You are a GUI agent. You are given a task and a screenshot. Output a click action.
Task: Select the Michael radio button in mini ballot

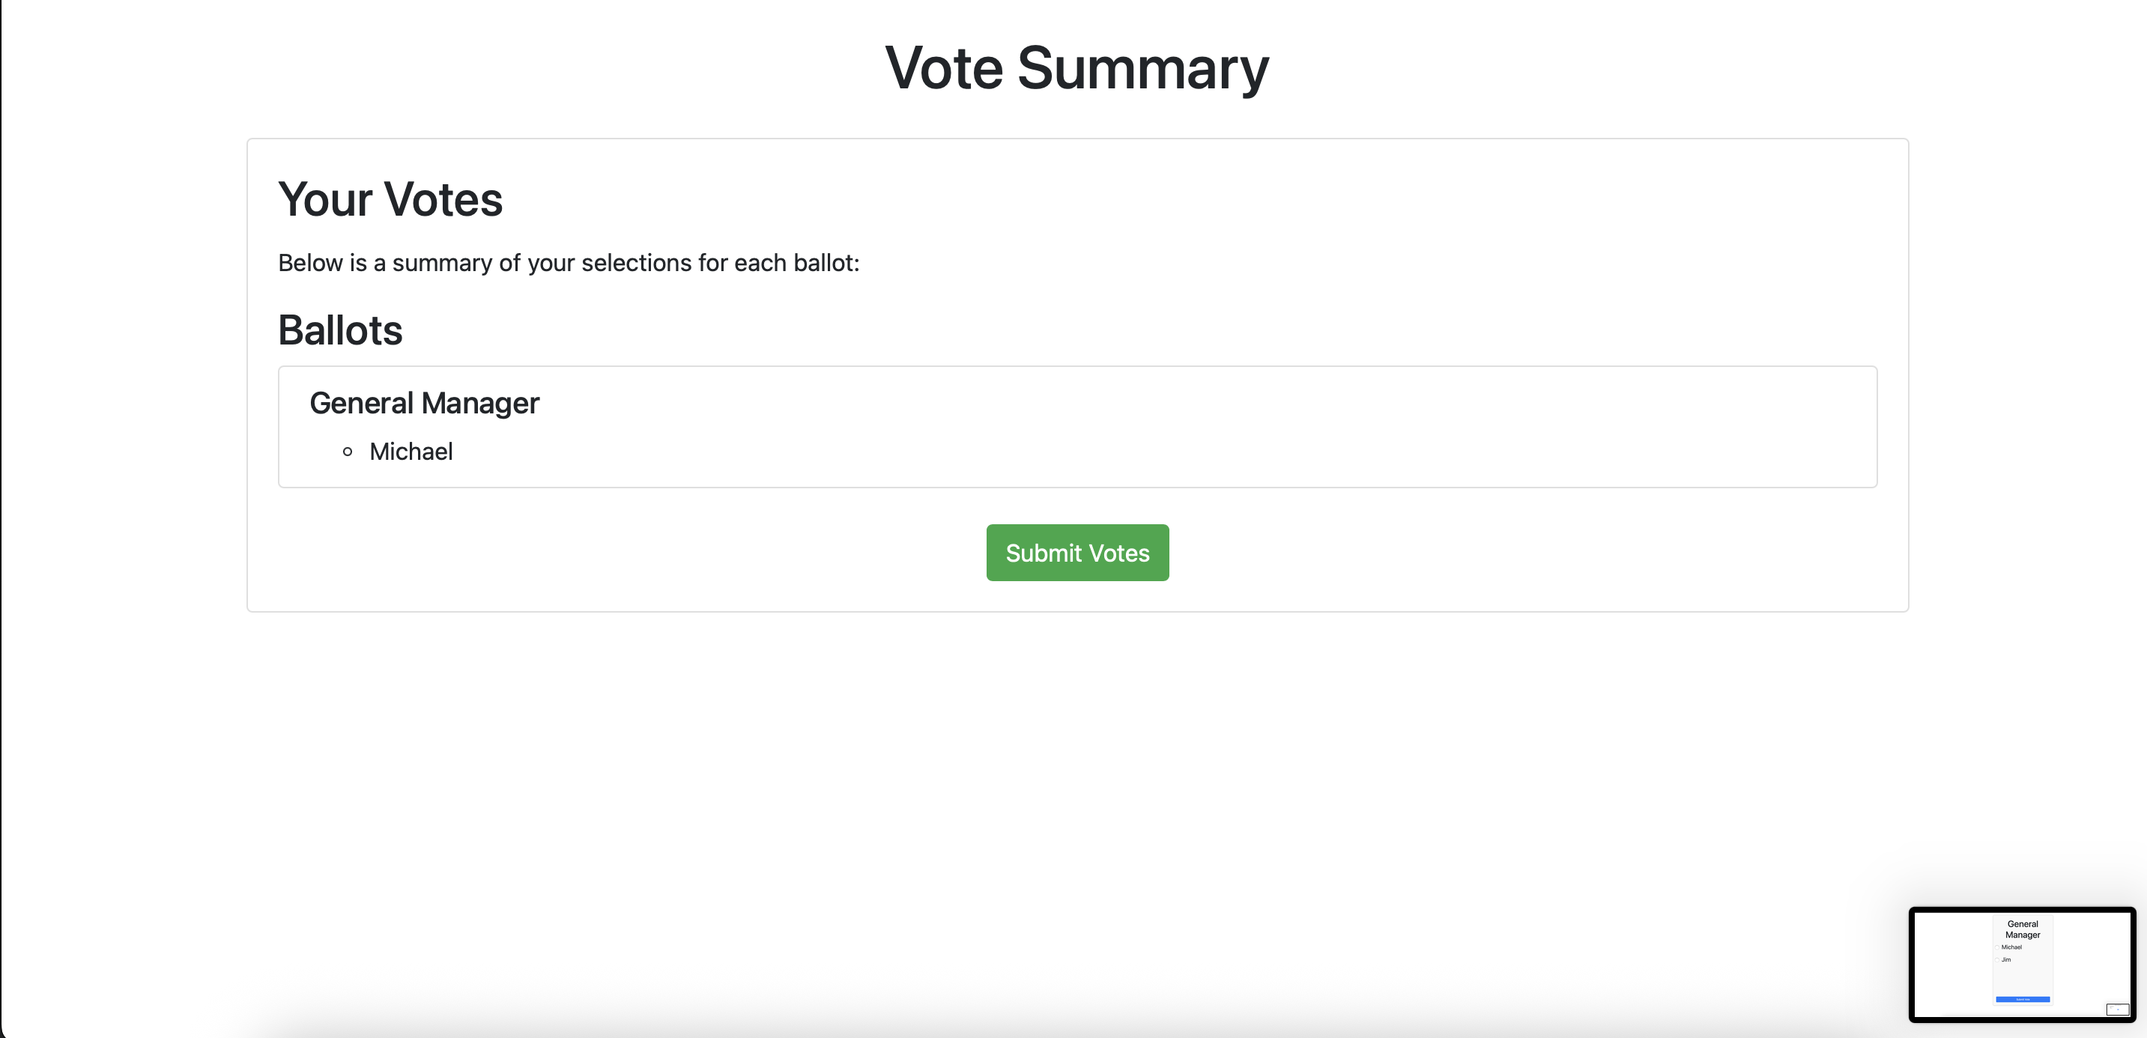tap(1997, 947)
